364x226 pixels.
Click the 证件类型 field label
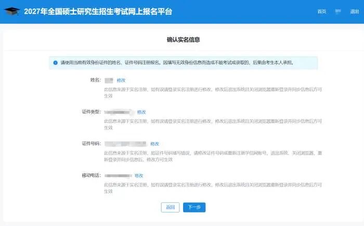(91, 112)
